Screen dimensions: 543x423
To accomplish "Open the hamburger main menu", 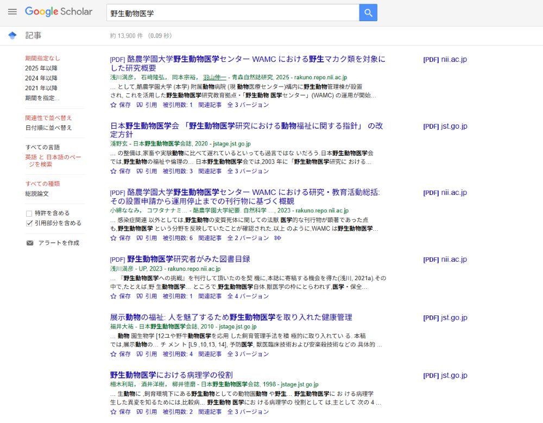I will [12, 12].
